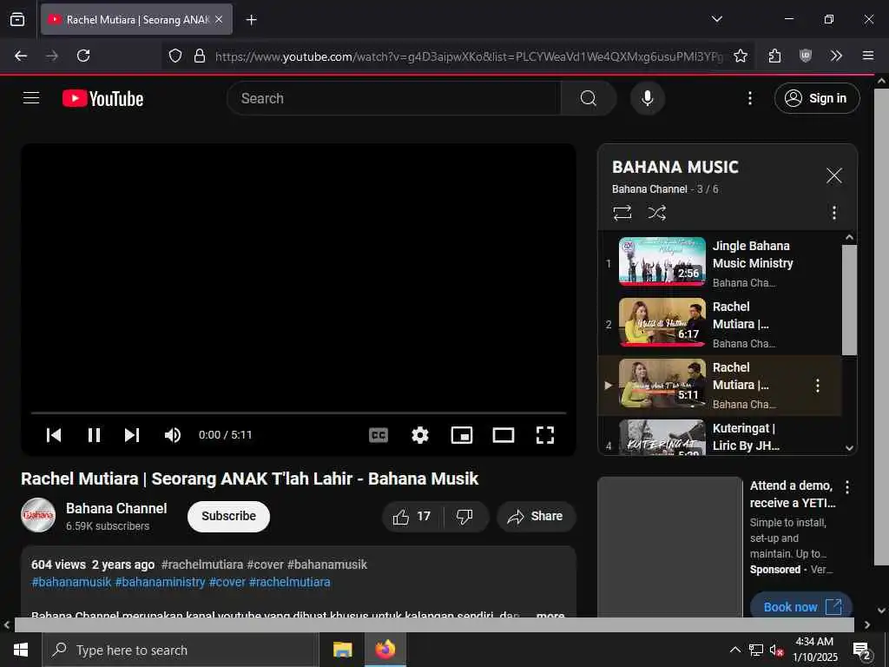Image resolution: width=889 pixels, height=667 pixels.
Task: Mute the video volume
Action: 173,435
